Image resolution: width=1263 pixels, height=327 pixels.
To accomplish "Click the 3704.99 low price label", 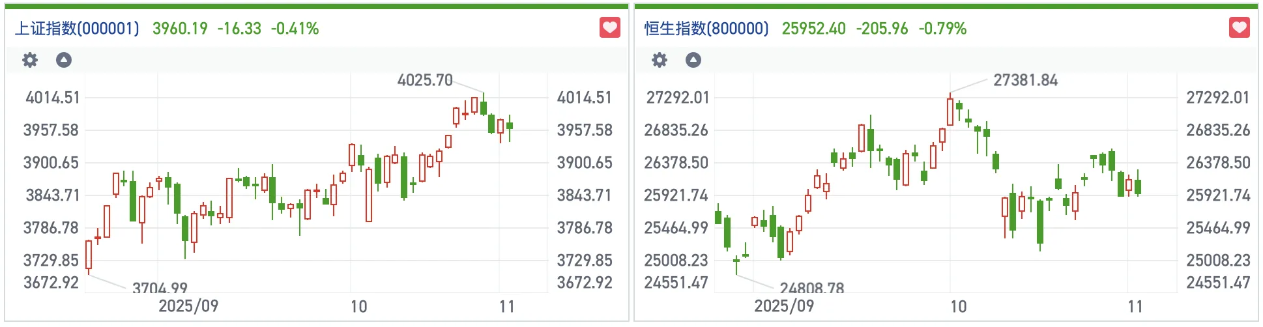I will pyautogui.click(x=160, y=287).
